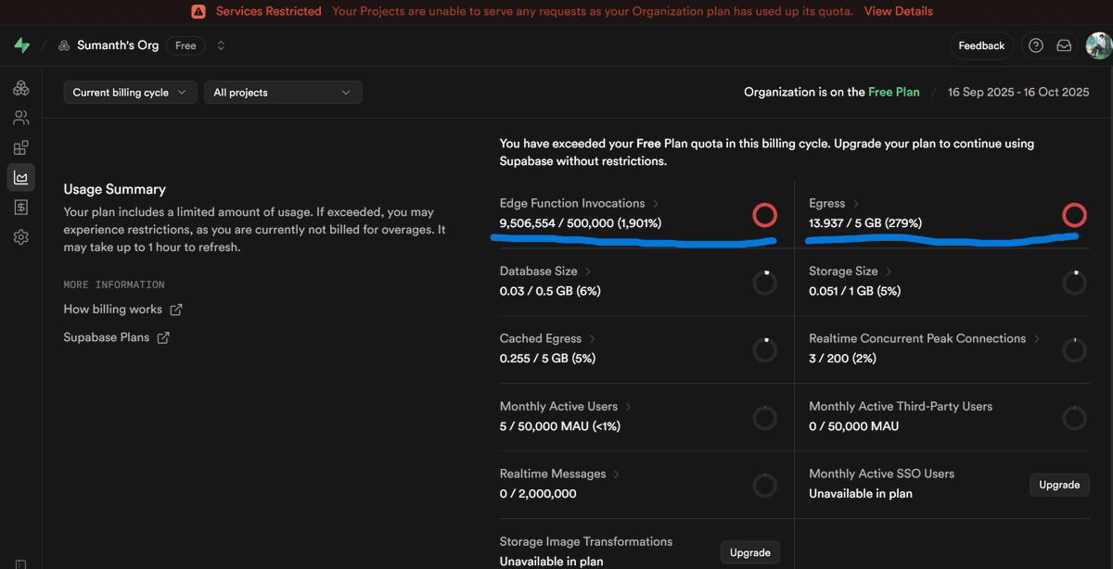The image size is (1113, 569).
Task: Click the Database Size usage ring
Action: point(764,283)
